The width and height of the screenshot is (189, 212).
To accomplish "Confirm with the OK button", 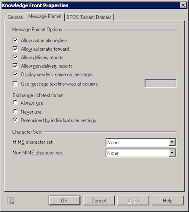I will pos(64,200).
